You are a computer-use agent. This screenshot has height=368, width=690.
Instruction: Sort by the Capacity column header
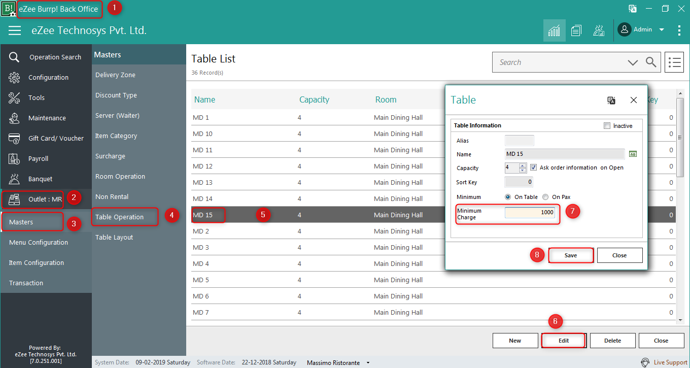pyautogui.click(x=314, y=99)
